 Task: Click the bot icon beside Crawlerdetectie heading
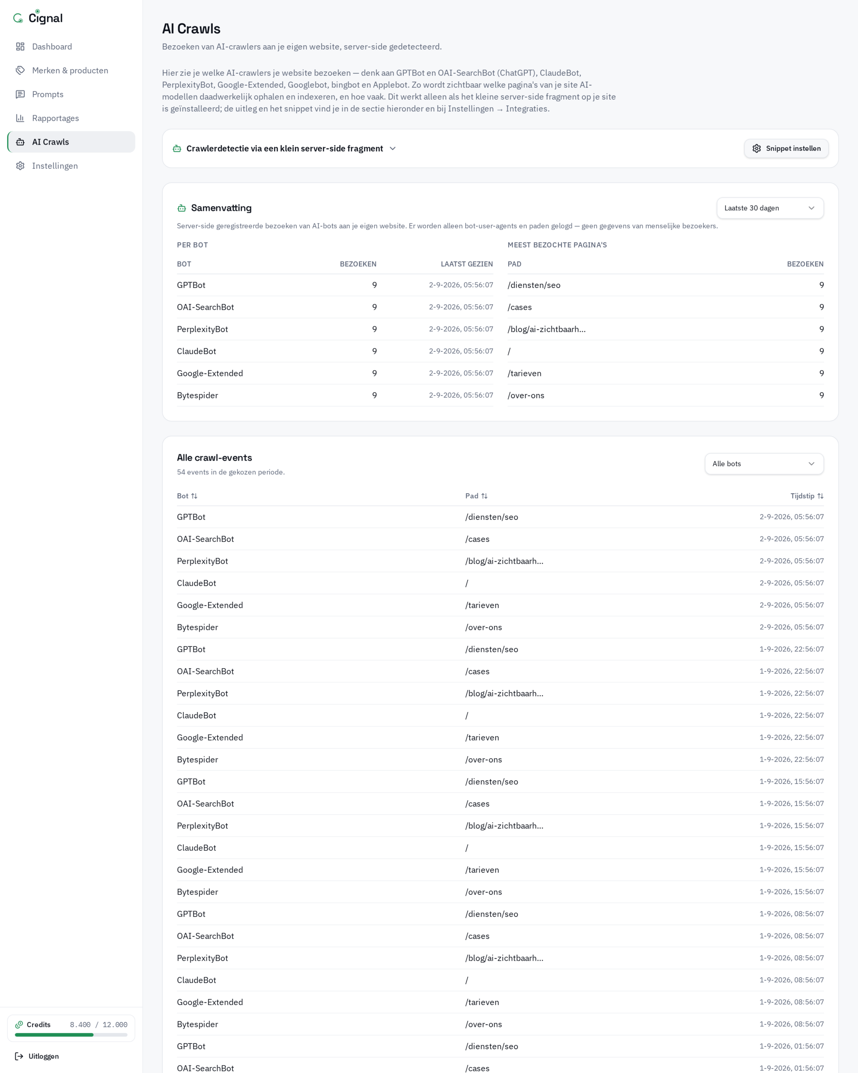(177, 149)
